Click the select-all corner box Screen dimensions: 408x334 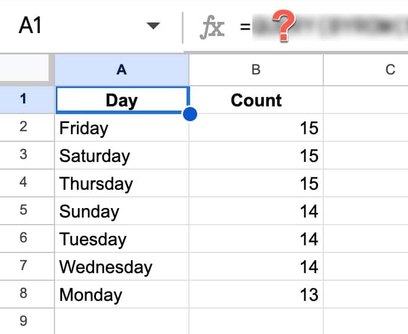pos(25,69)
